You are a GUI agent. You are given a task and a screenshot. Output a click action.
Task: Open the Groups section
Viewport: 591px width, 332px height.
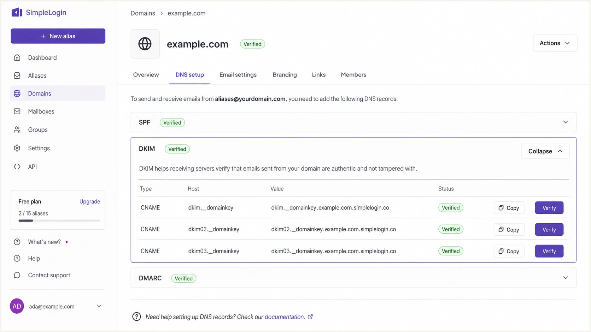(x=58, y=130)
